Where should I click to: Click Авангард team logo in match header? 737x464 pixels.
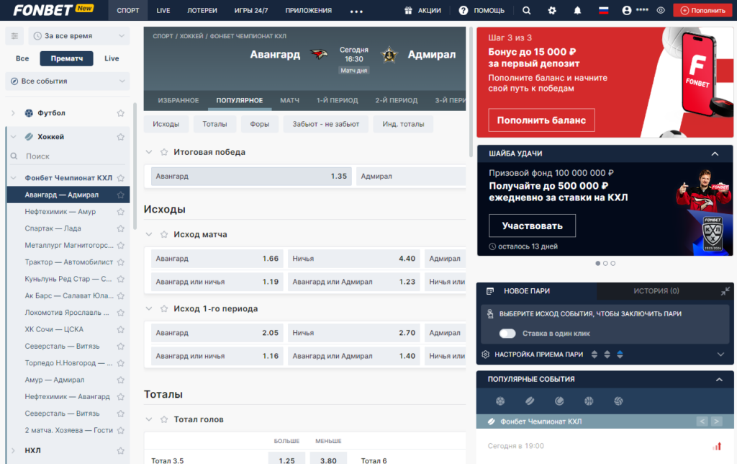(x=319, y=55)
